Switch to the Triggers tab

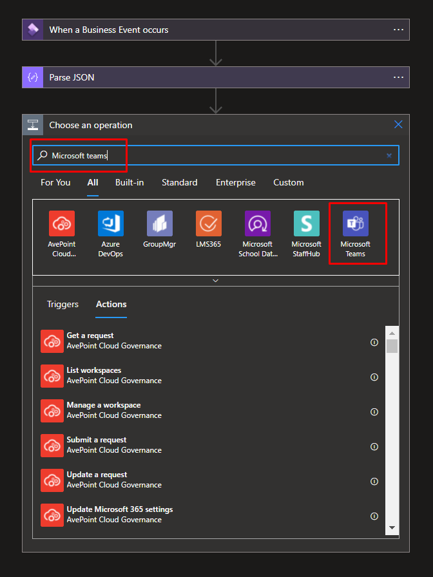pyautogui.click(x=63, y=305)
